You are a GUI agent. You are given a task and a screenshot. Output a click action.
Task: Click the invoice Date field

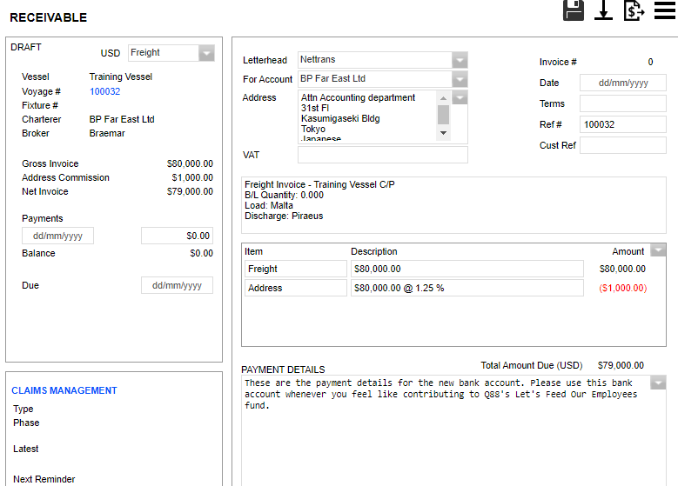(622, 83)
